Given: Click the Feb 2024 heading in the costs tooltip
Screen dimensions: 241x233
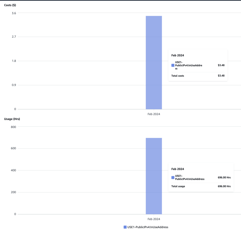Looking at the screenshot, I should (x=178, y=55).
